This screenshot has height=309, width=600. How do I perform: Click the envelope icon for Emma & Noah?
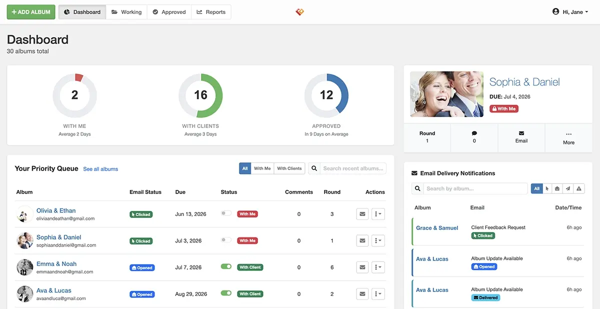coord(362,267)
